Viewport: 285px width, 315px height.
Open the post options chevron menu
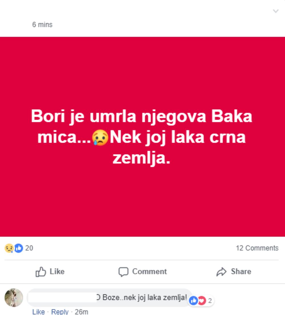(276, 11)
